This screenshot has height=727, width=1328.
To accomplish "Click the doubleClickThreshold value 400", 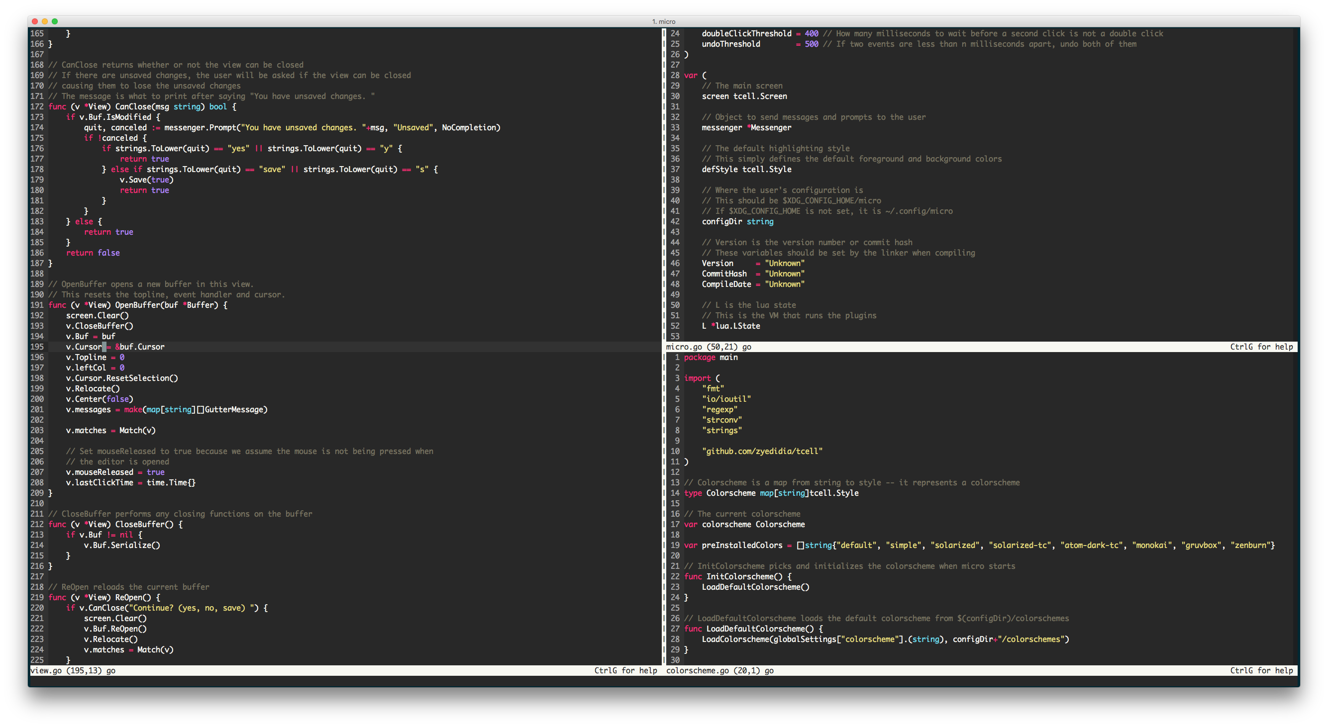I will click(x=811, y=33).
